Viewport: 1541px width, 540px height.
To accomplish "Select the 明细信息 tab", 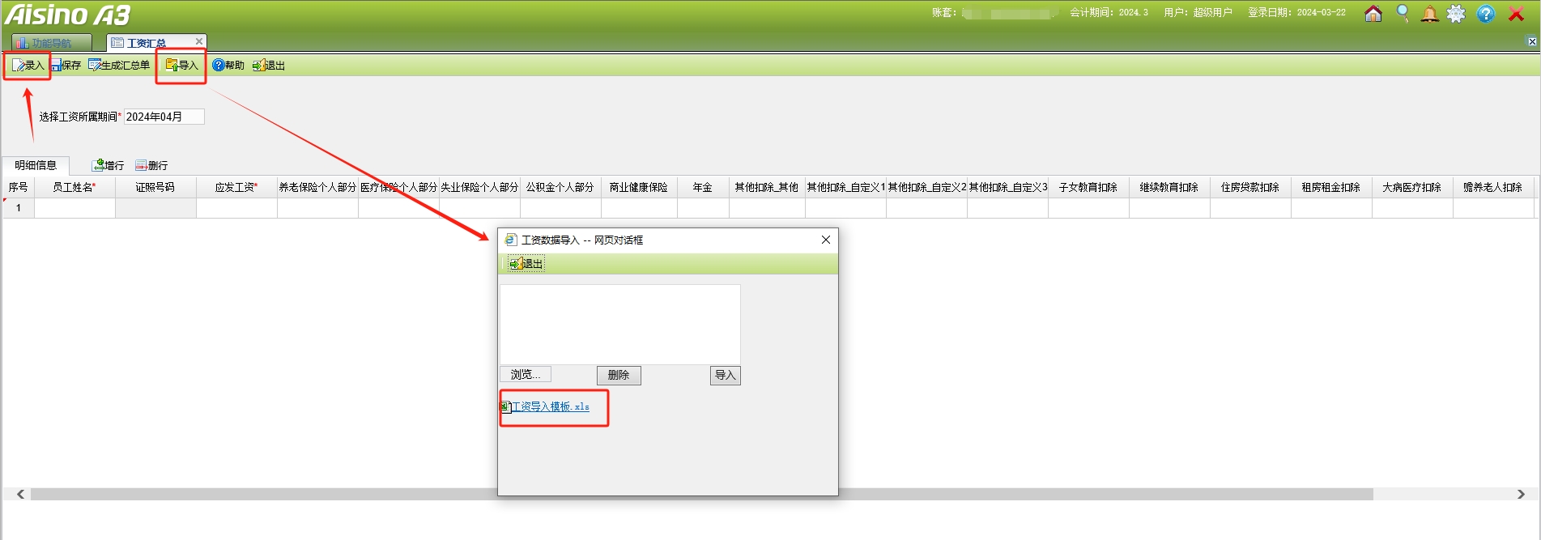I will 36,165.
